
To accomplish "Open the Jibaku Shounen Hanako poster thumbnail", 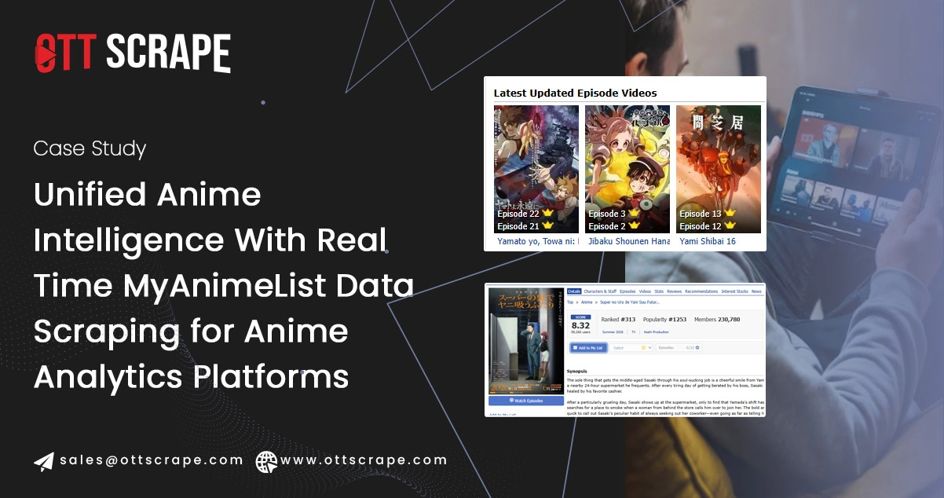I will 628,169.
